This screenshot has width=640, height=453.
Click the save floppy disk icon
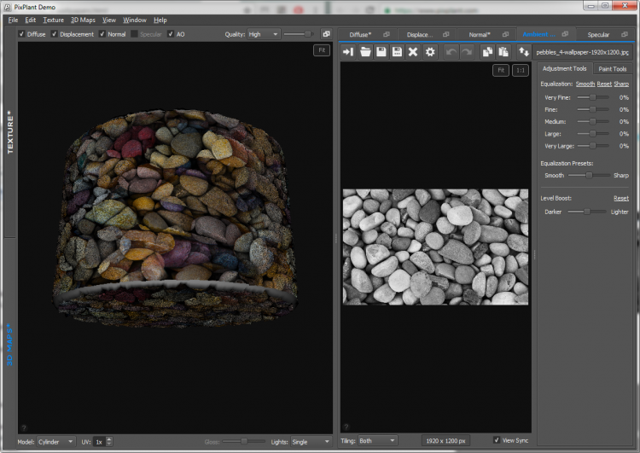pos(381,52)
